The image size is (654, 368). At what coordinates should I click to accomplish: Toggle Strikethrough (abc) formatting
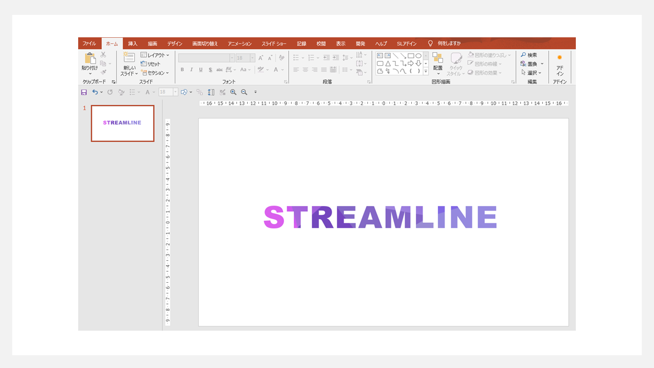tap(219, 70)
